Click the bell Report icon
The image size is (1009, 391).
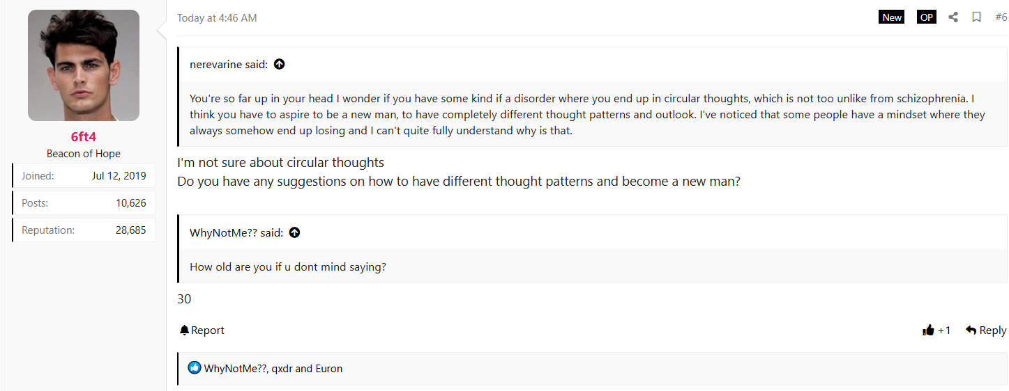coord(185,330)
